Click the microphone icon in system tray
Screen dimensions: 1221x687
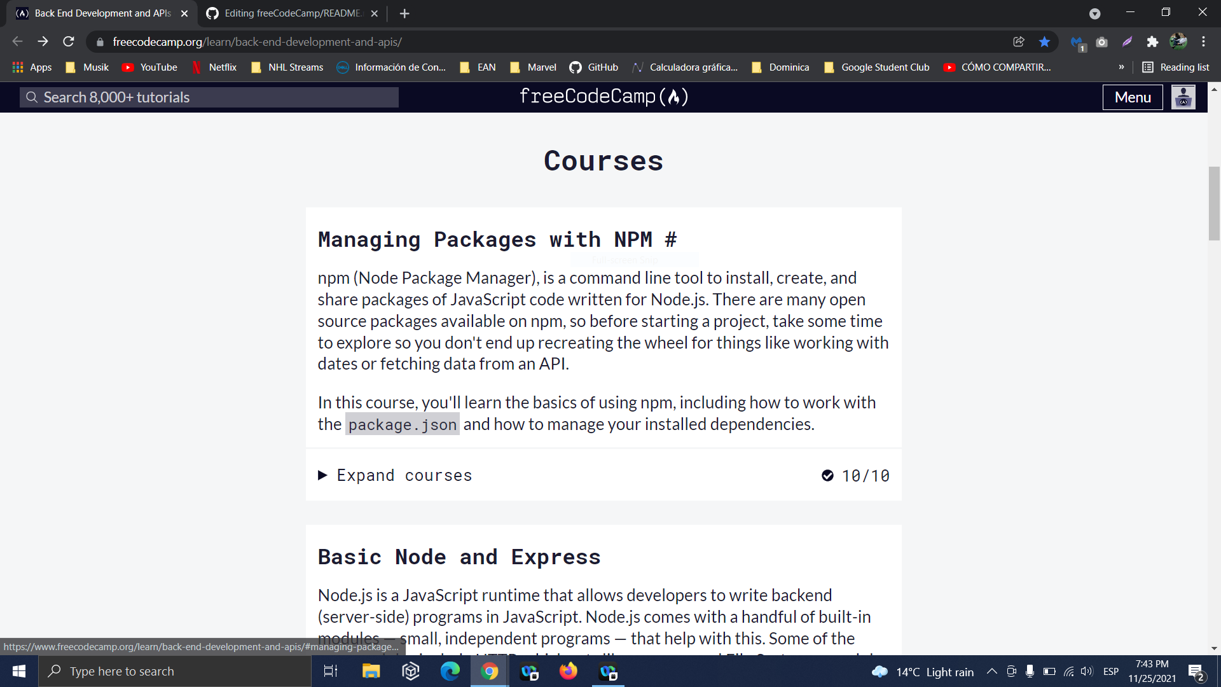point(1030,670)
